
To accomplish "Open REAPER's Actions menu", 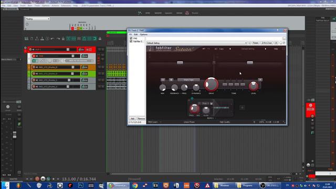I will (55, 6).
